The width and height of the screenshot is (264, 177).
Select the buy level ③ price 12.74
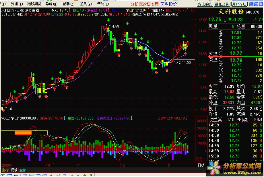click(236, 70)
